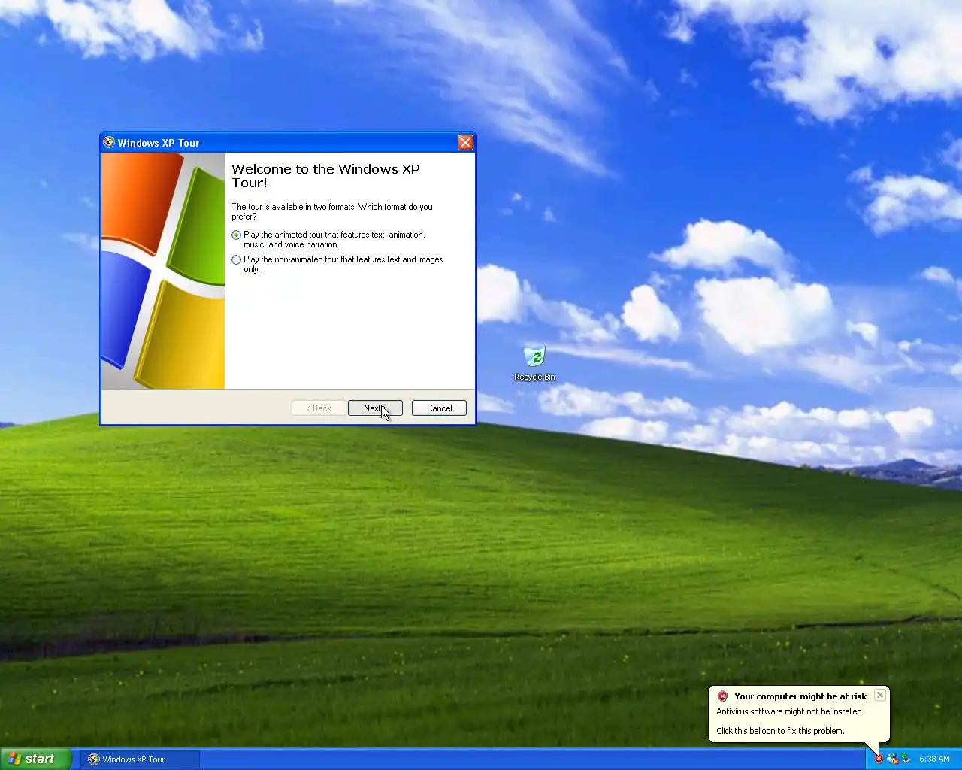Click the 6:38 AM system clock
This screenshot has width=962, height=770.
[934, 759]
